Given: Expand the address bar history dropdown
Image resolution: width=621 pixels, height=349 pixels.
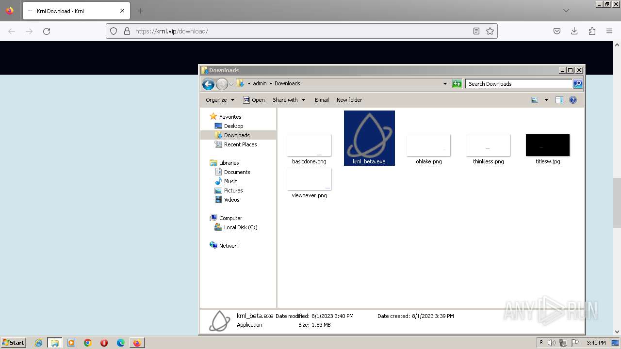Looking at the screenshot, I should click(x=445, y=84).
